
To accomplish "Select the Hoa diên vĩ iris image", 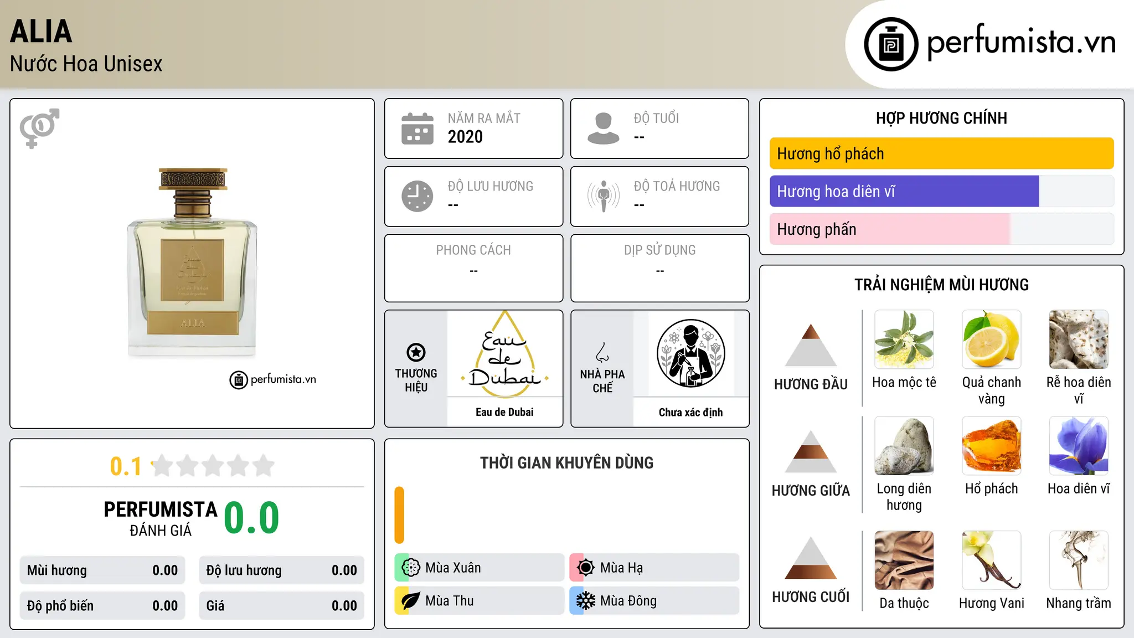I will pyautogui.click(x=1079, y=446).
